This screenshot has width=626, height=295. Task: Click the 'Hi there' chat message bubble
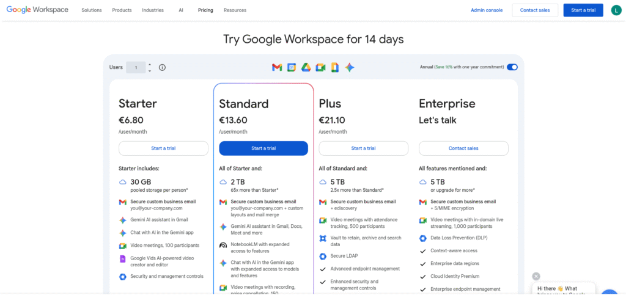[563, 289]
